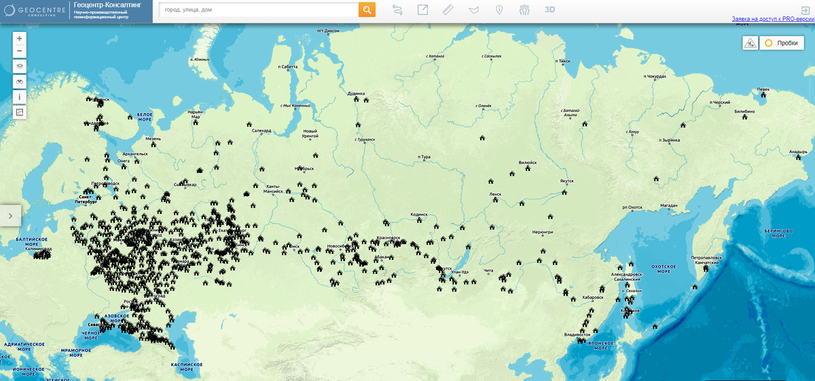Zoom in on the map
This screenshot has height=381, width=815.
[20, 39]
